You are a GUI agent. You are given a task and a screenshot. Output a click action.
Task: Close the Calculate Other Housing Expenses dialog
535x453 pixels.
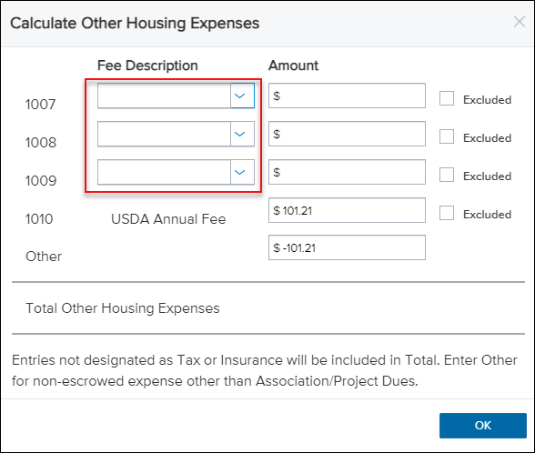[x=519, y=22]
